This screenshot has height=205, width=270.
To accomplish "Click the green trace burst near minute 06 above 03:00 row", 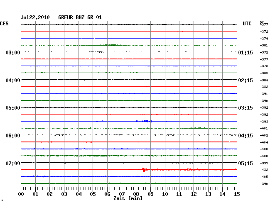I will (111, 45).
